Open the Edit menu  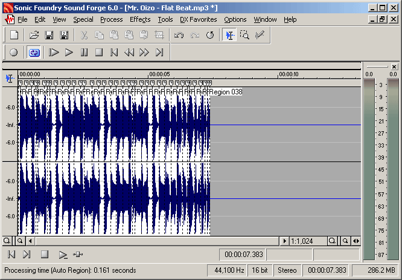pyautogui.click(x=40, y=19)
